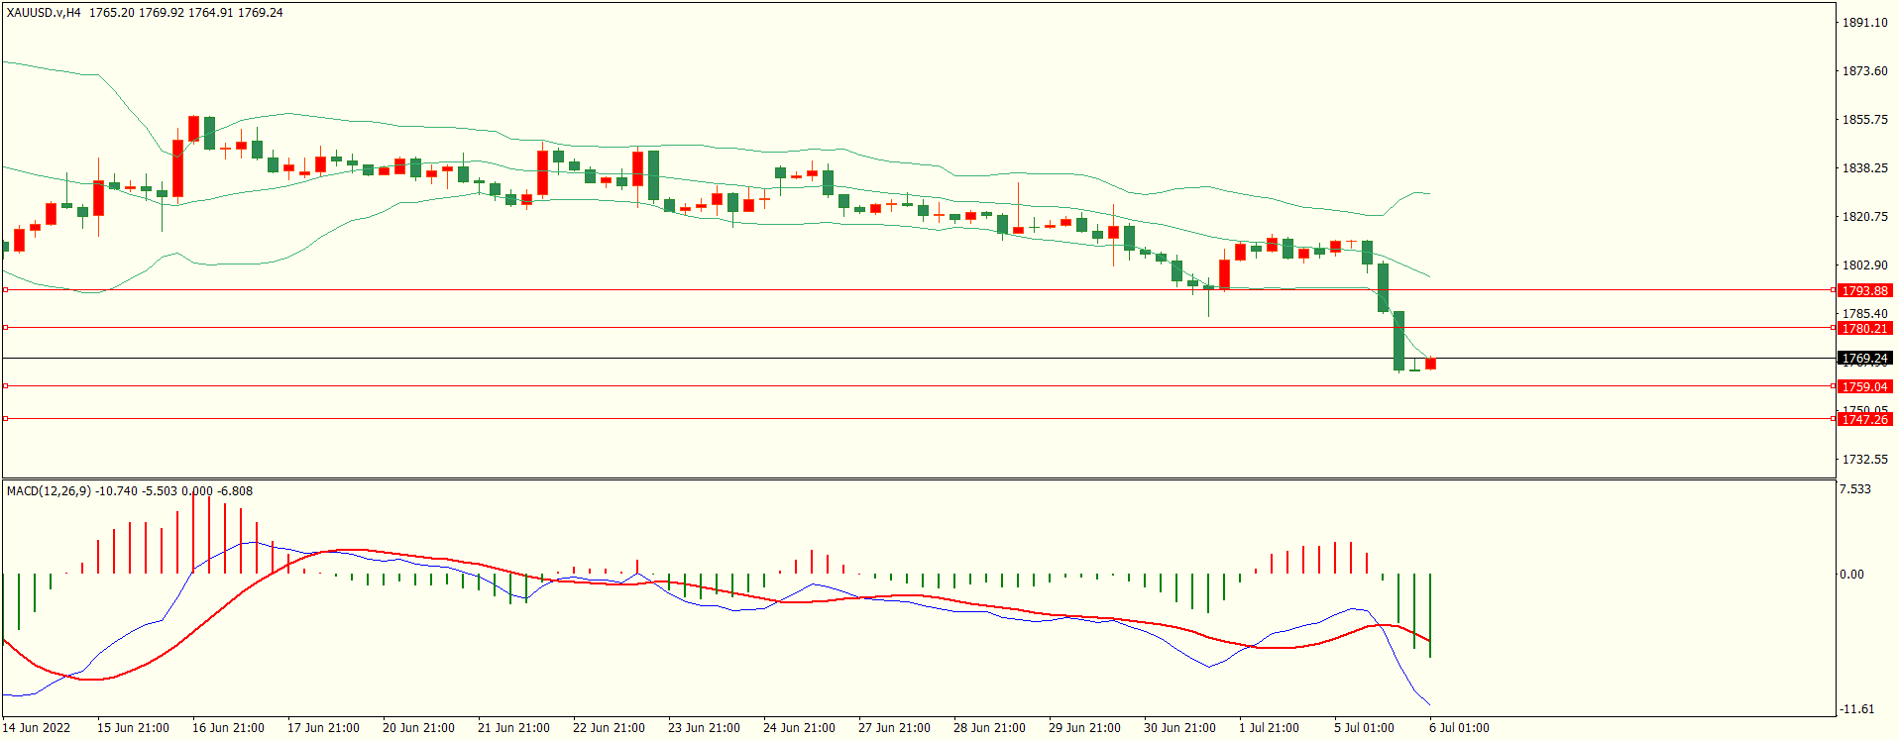Click the 1802.90 price axis value
This screenshot has height=740, width=1899.
1864,264
